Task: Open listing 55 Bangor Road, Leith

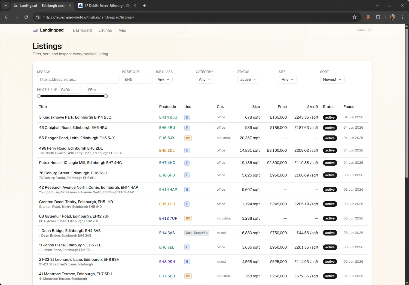Action: pyautogui.click(x=77, y=138)
